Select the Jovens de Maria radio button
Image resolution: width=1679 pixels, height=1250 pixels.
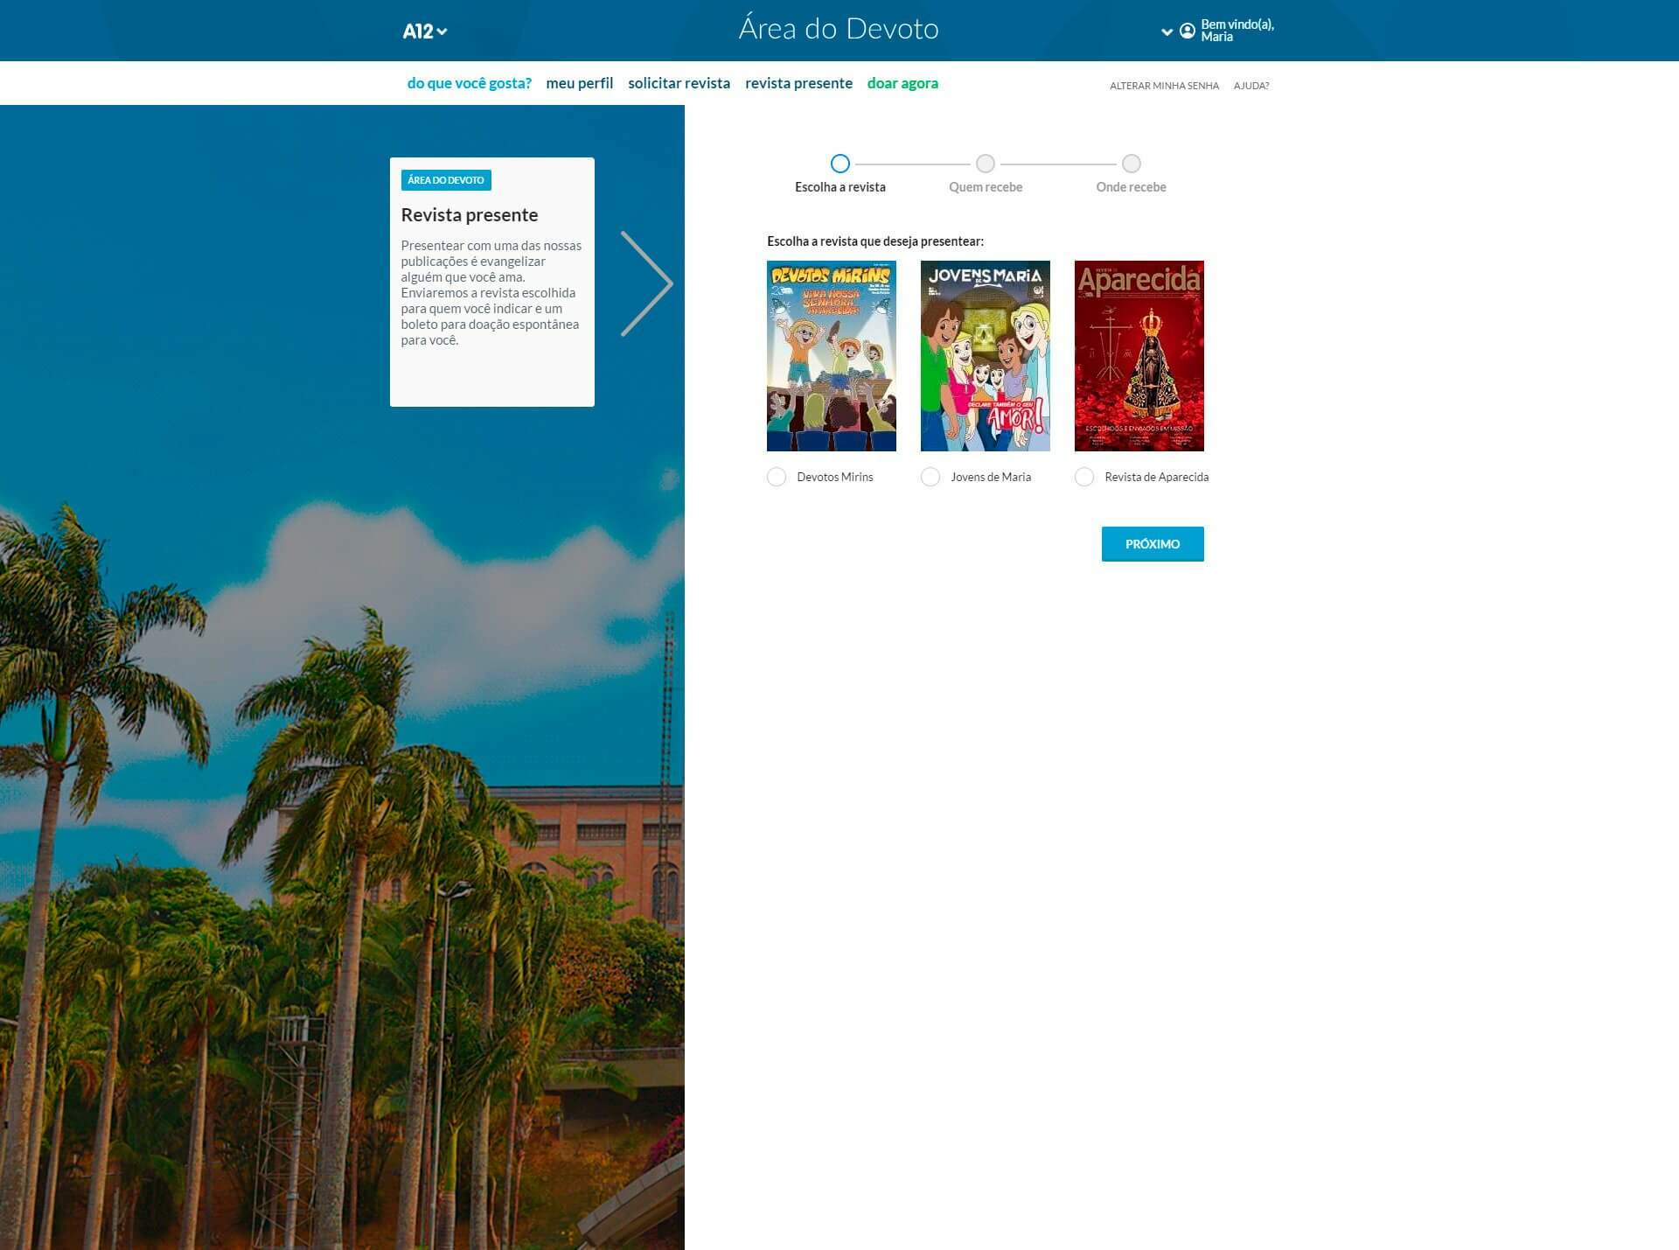tap(930, 477)
